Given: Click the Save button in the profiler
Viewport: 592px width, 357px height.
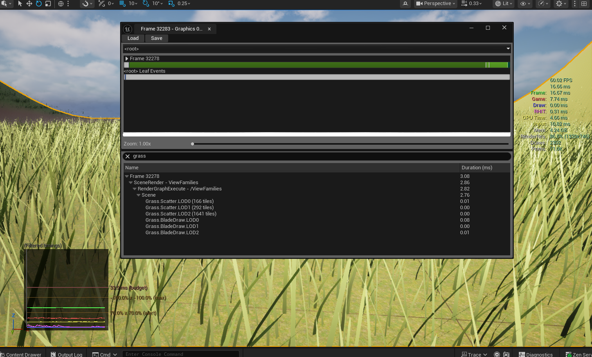Looking at the screenshot, I should coord(157,38).
